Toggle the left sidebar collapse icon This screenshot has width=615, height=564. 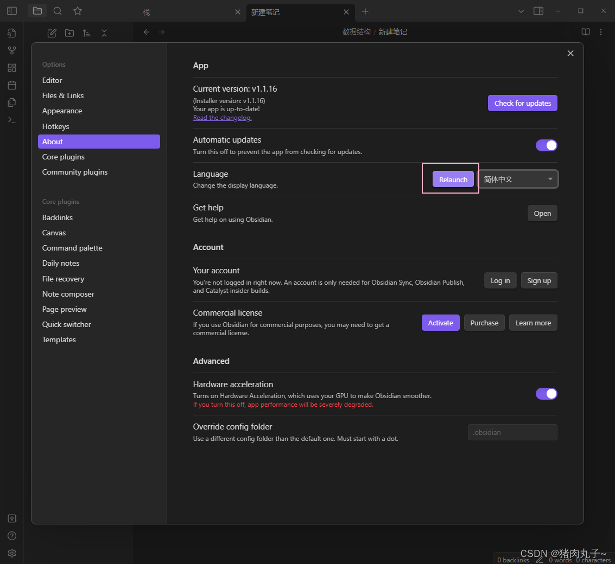tap(12, 11)
